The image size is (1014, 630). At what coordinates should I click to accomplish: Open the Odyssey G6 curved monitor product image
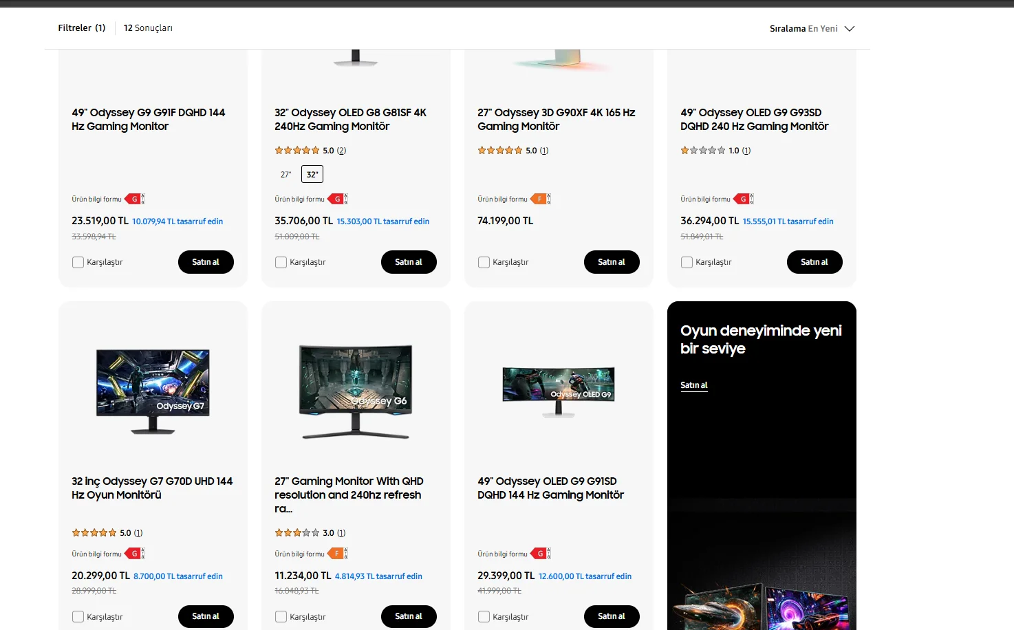tap(356, 391)
